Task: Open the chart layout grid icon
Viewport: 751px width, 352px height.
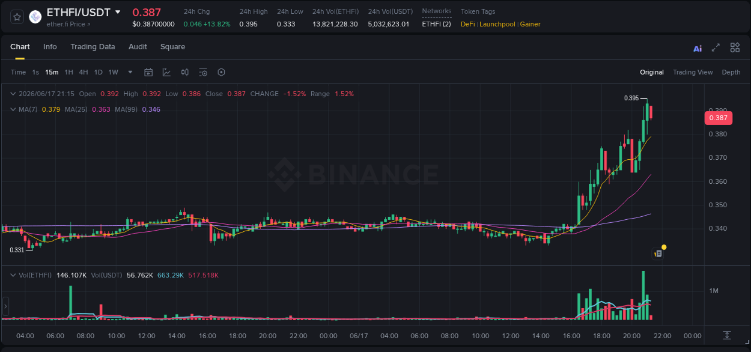Action: pos(735,47)
